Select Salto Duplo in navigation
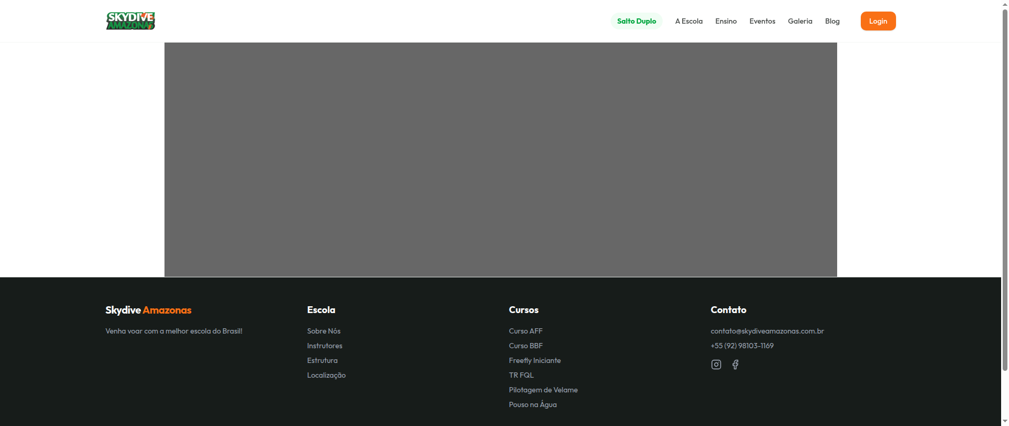The height and width of the screenshot is (426, 1009). coord(636,21)
